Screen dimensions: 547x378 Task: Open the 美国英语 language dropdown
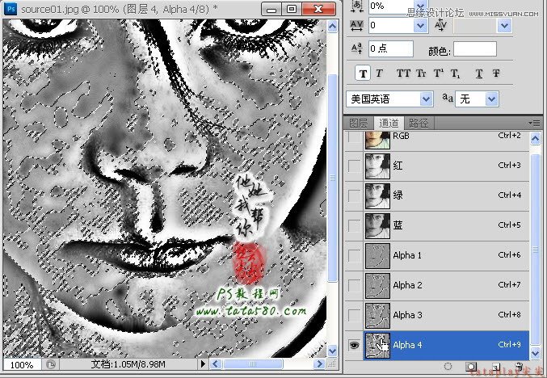(426, 99)
